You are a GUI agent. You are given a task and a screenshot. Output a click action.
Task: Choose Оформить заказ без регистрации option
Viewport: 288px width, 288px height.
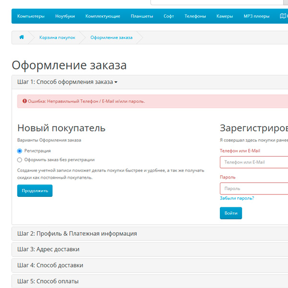(x=20, y=160)
